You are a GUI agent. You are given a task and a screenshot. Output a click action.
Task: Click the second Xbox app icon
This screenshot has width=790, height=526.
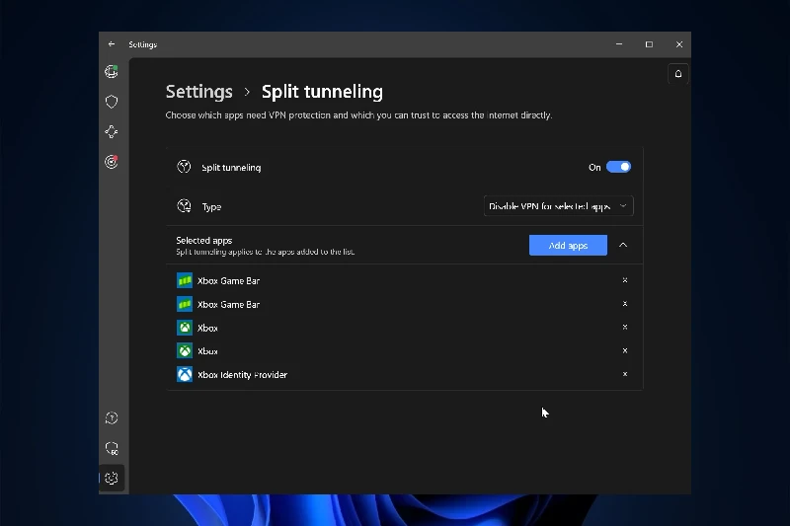point(185,351)
